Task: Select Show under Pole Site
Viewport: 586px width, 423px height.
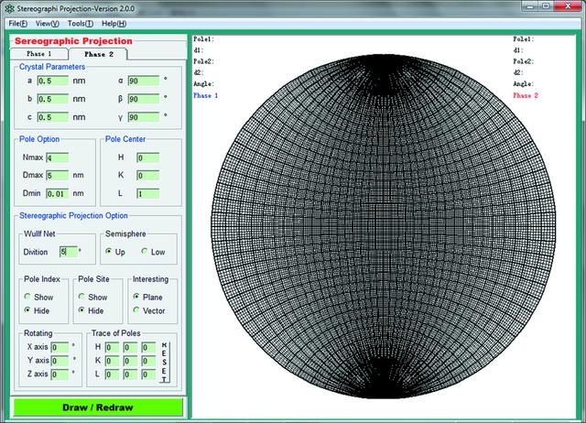Action: 93,297
